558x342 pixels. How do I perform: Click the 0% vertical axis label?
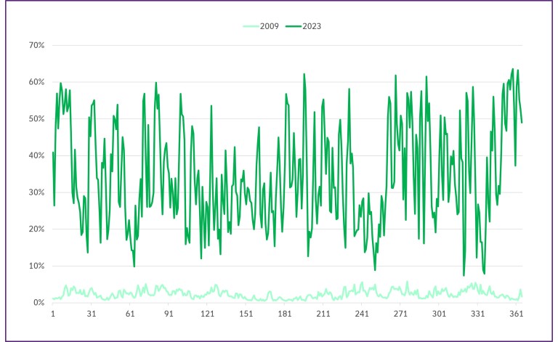pos(39,303)
